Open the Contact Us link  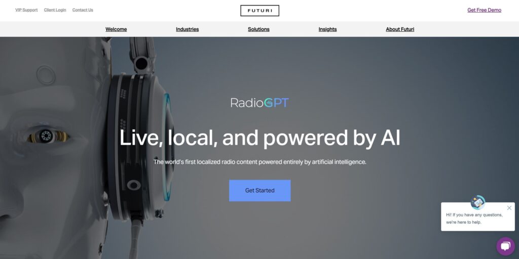point(83,10)
